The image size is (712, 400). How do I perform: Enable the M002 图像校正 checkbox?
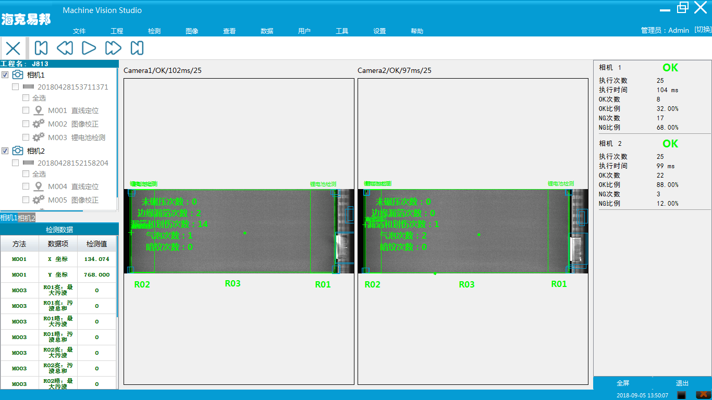(x=26, y=124)
